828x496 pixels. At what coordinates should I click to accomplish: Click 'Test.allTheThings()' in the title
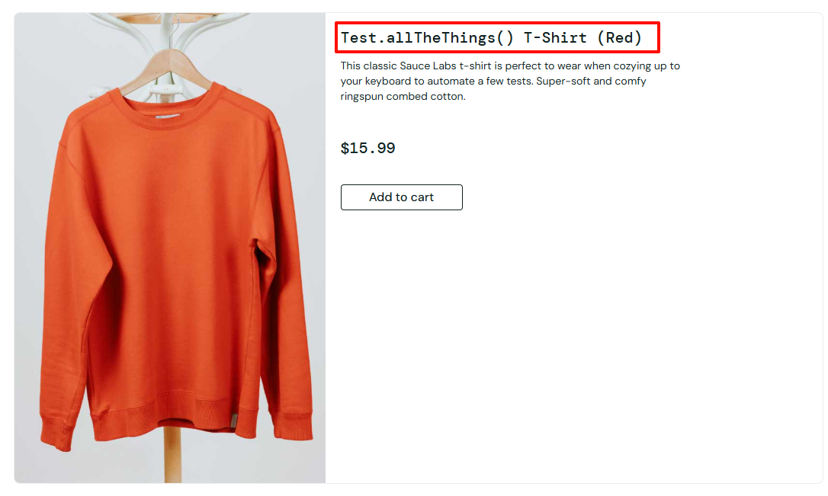[427, 37]
